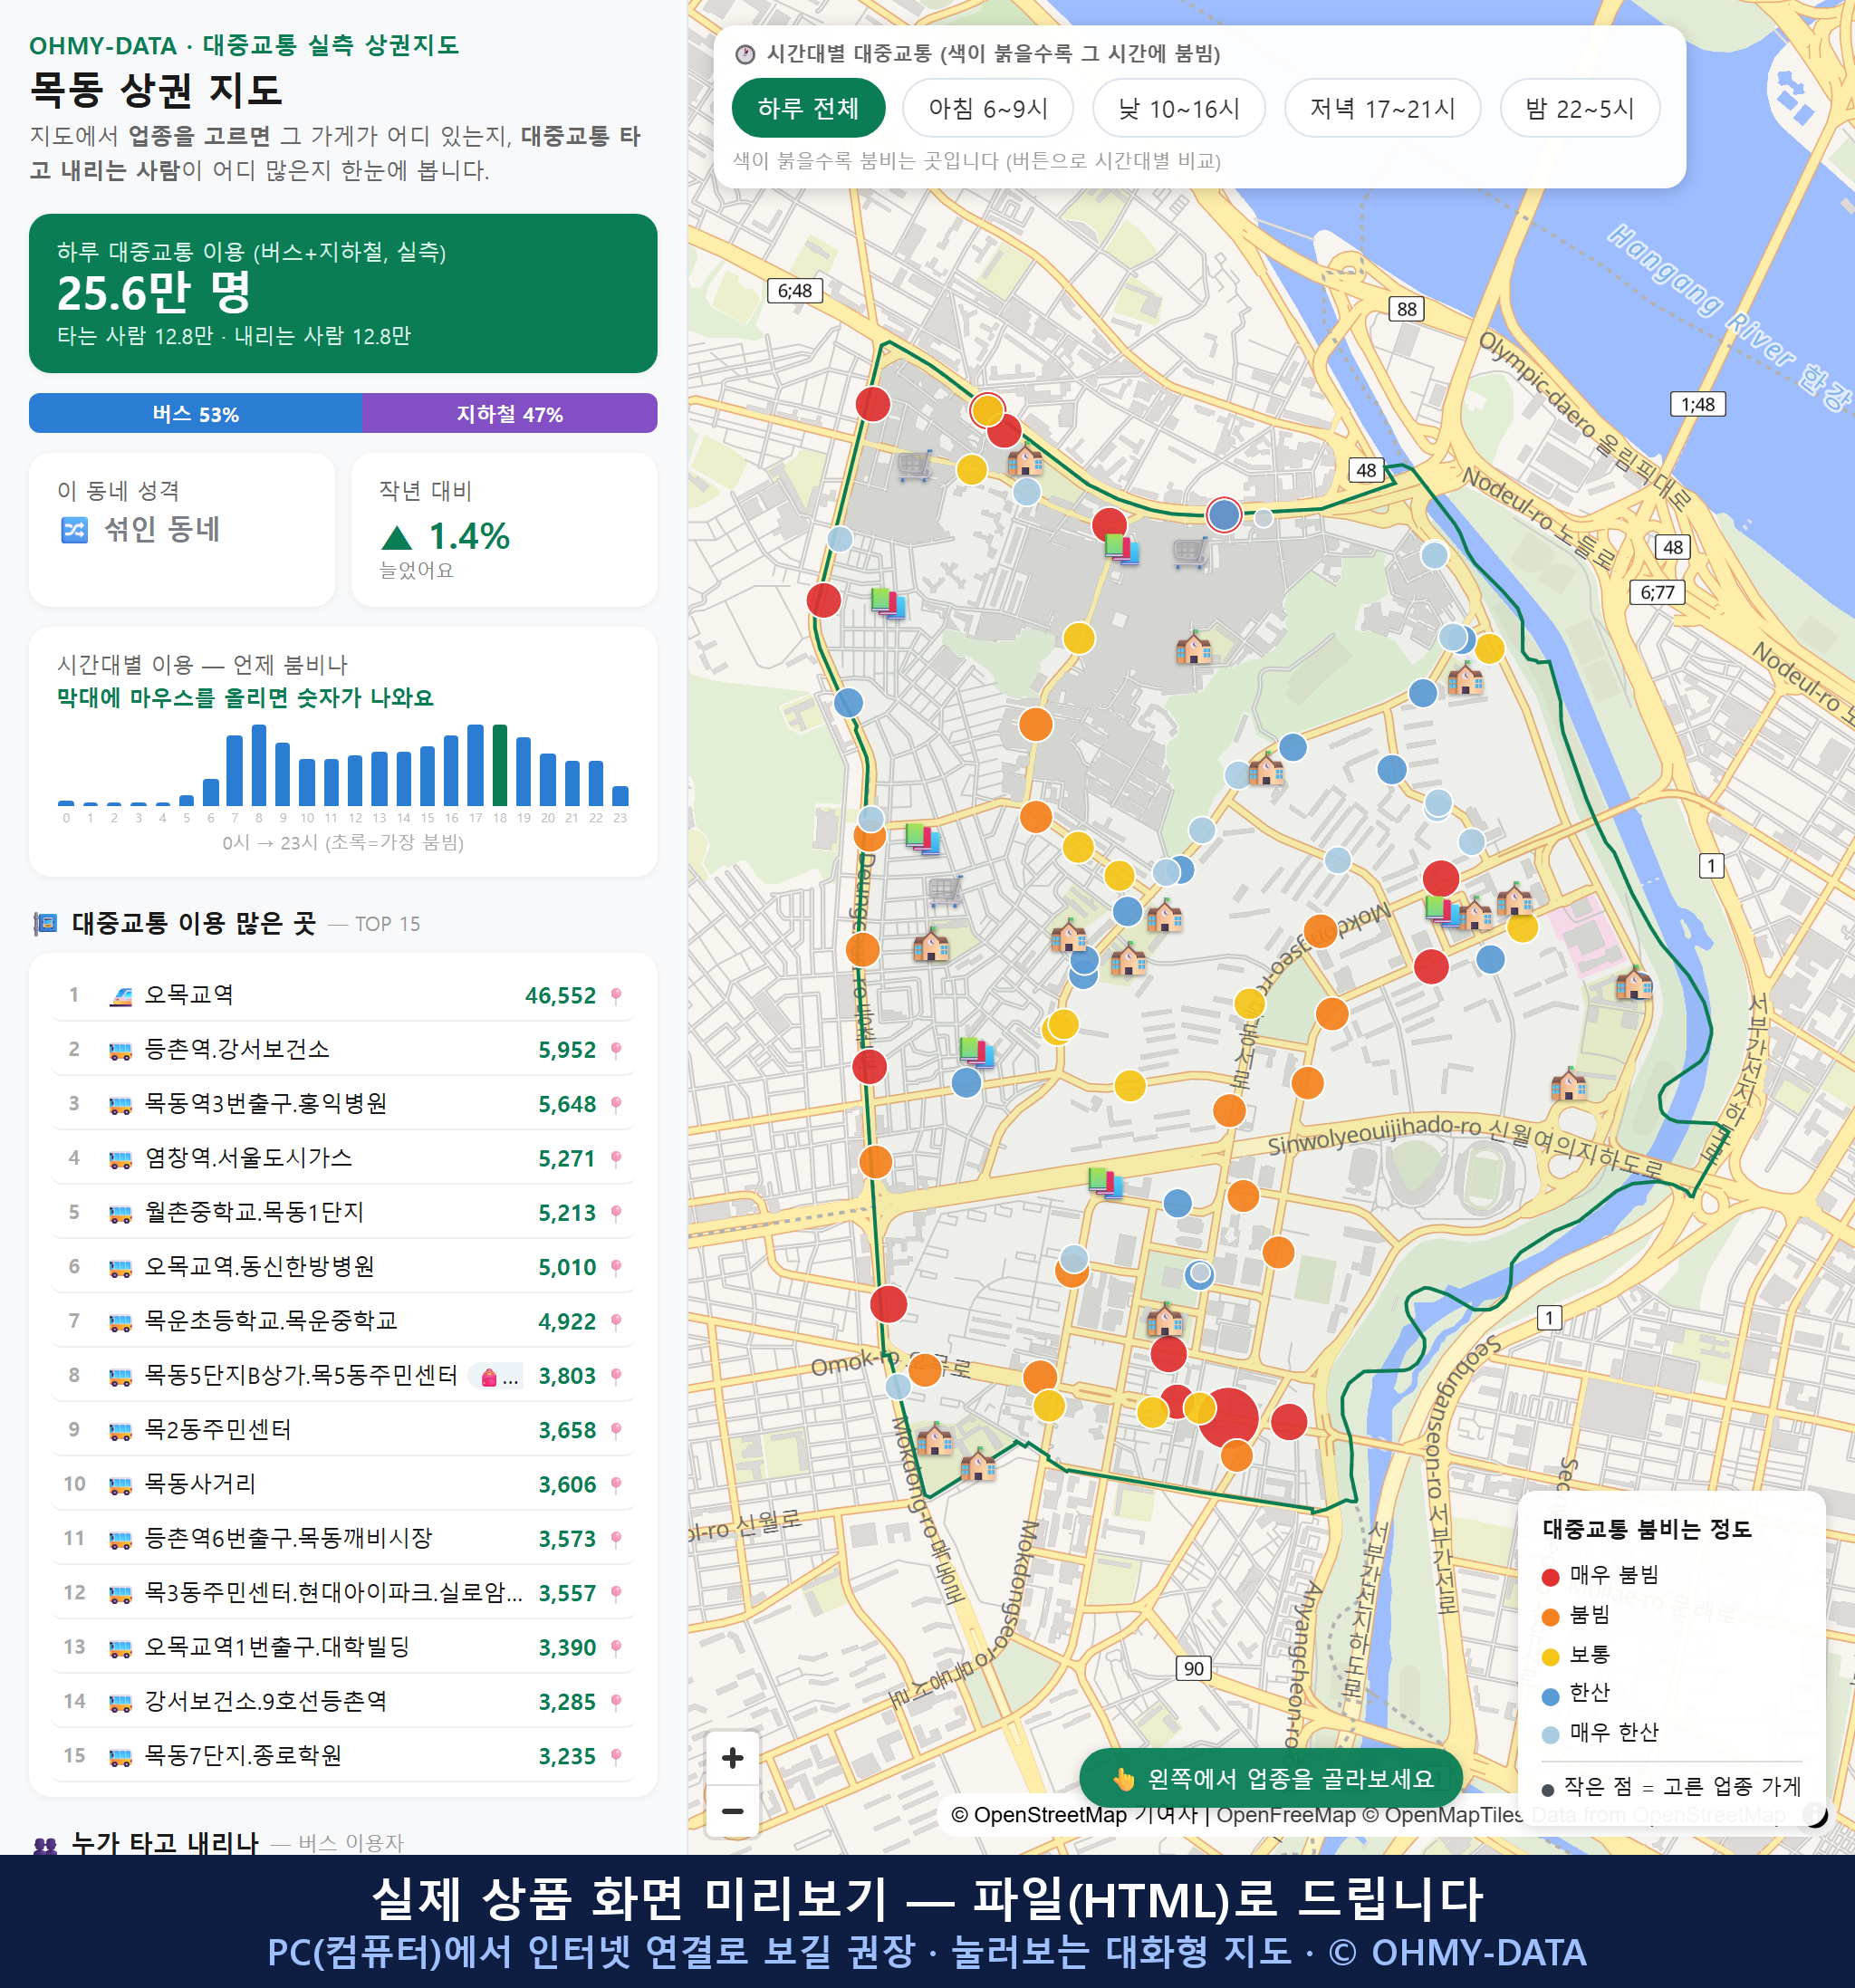Click the green hour-18 bar in chart
This screenshot has height=1988, width=1855.
pos(500,765)
